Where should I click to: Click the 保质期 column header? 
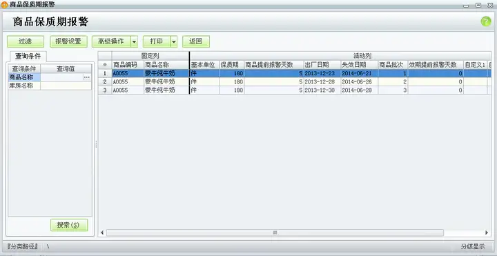coord(232,65)
